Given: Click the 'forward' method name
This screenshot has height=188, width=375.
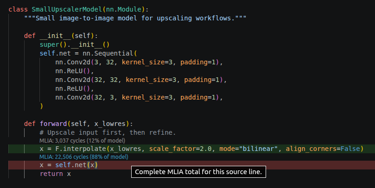Looking at the screenshot, I should (53, 124).
